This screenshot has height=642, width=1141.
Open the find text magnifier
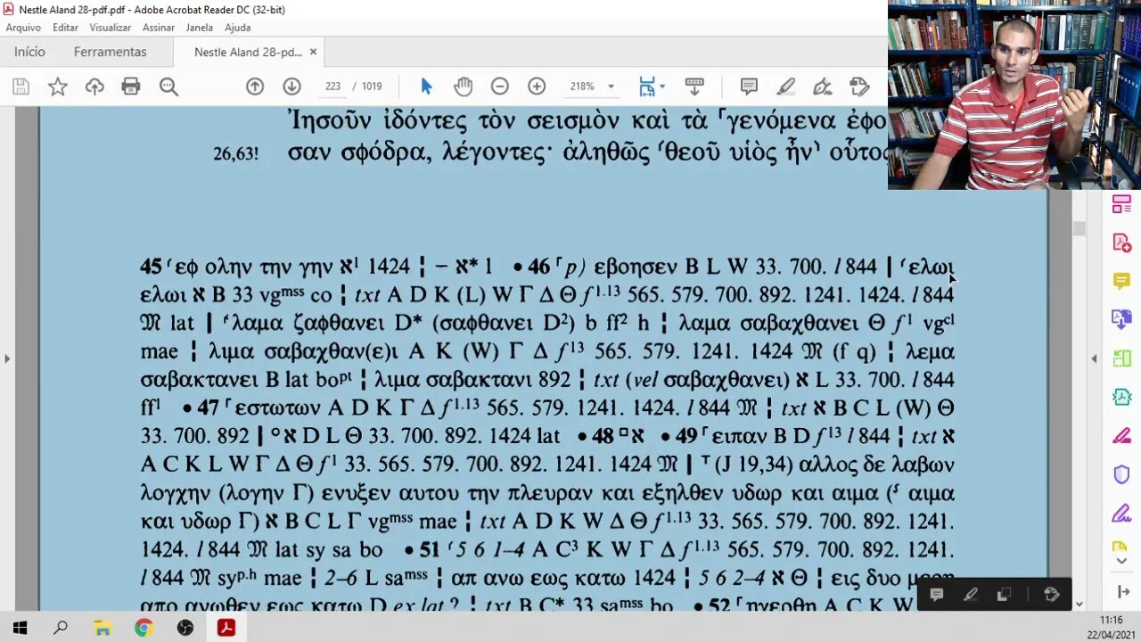(168, 86)
